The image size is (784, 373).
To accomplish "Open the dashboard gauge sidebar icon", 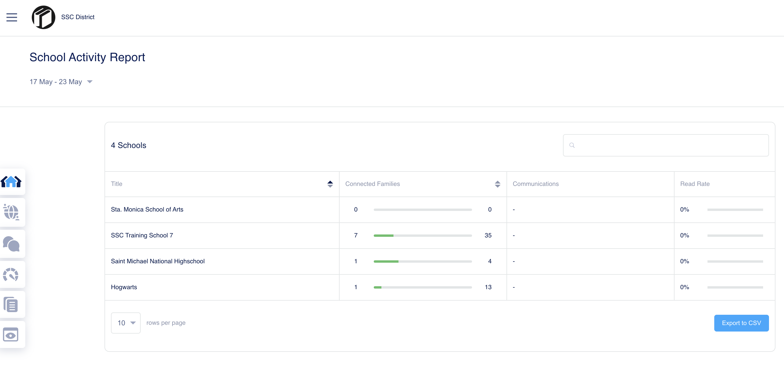I will coord(11,274).
